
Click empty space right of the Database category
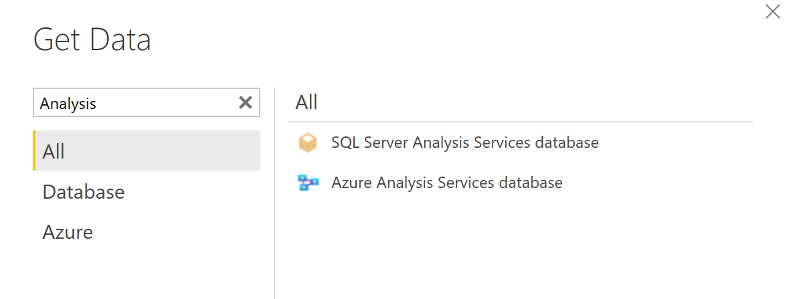click(x=201, y=192)
